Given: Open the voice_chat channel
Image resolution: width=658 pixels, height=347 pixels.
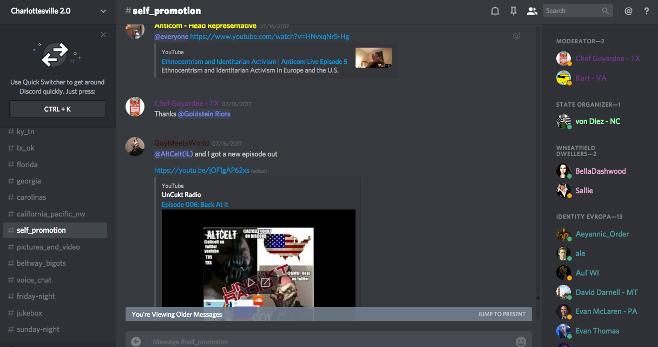Looking at the screenshot, I should tap(34, 280).
